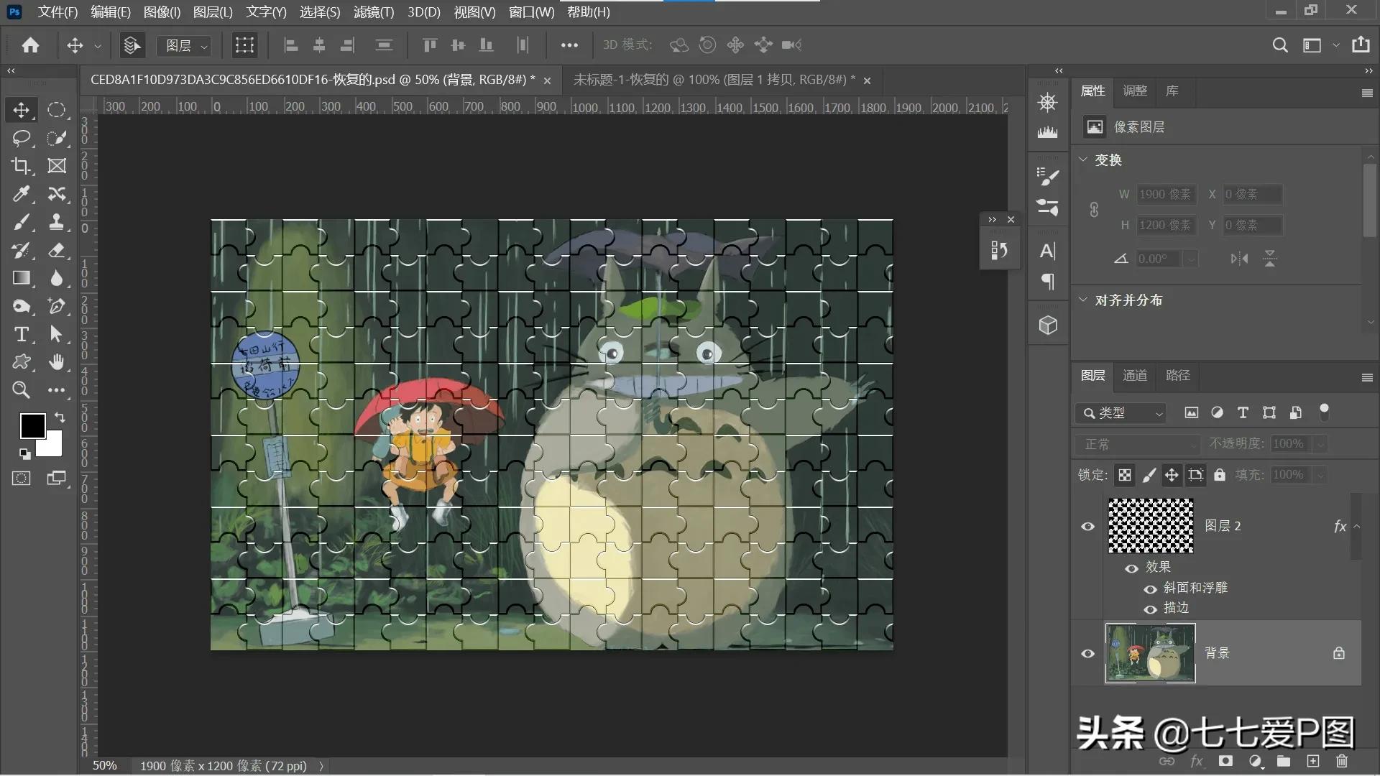Select the Lasso tool

21,138
